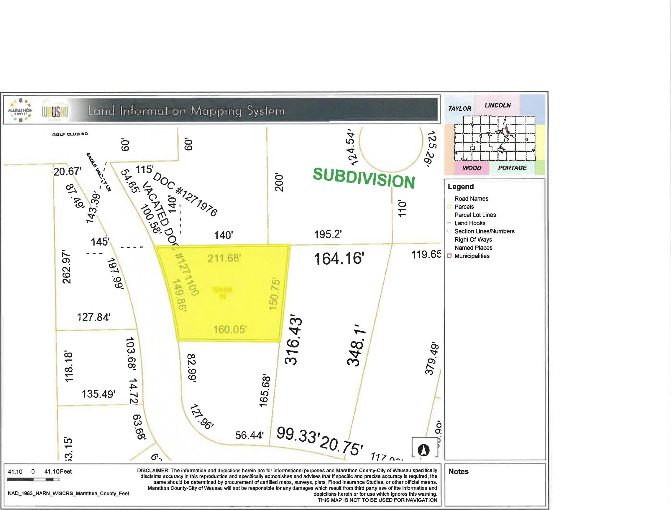Click the DOC #1271976 annotation
Image resolution: width=671 pixels, height=510 pixels.
pos(185,195)
